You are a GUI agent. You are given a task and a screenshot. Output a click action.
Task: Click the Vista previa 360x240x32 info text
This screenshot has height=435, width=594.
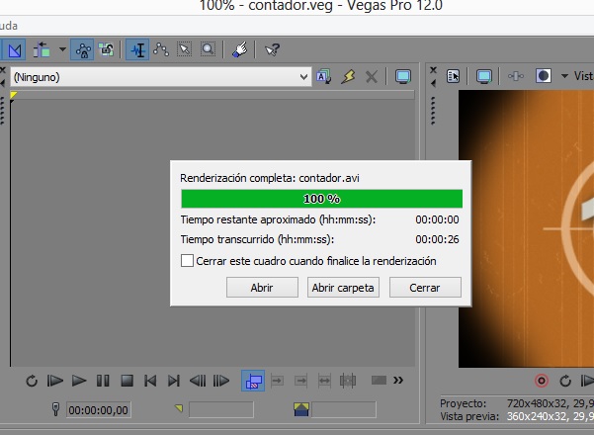coord(517,416)
